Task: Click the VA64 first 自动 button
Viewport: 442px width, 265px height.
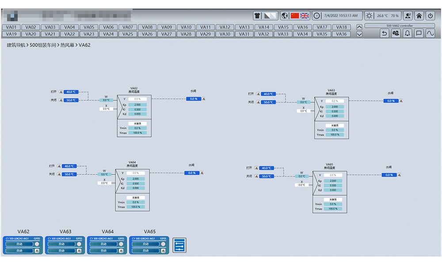Action: pos(103,244)
